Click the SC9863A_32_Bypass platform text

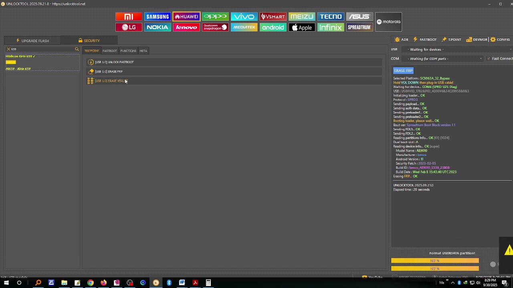(435, 78)
